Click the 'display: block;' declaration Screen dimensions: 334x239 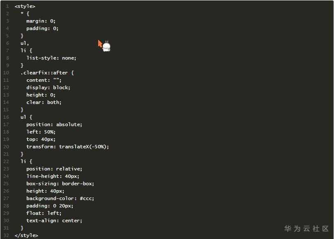[x=48, y=87]
